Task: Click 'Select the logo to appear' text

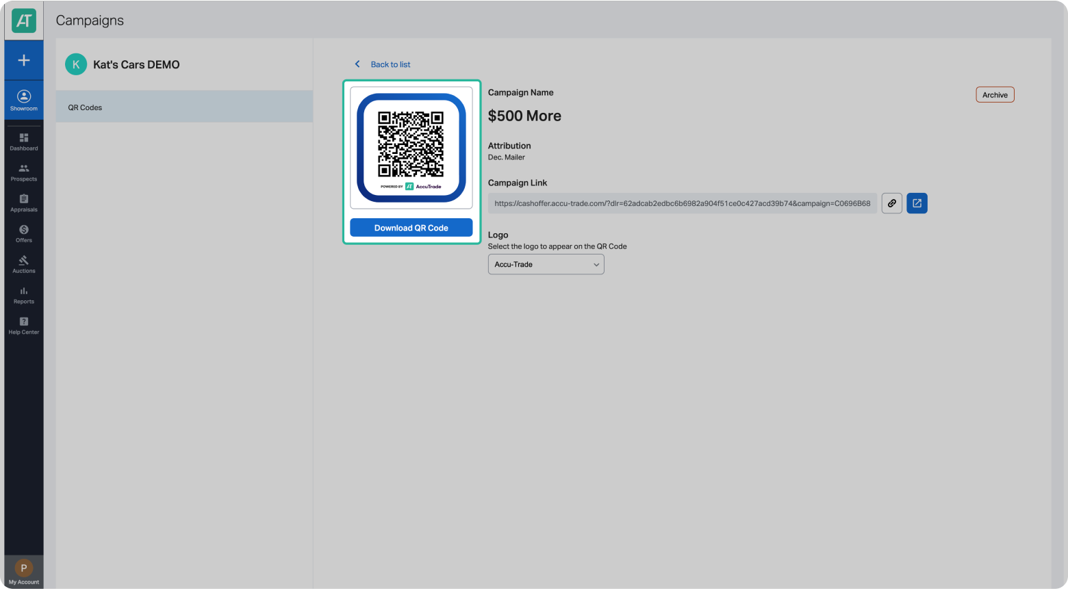Action: click(x=557, y=246)
